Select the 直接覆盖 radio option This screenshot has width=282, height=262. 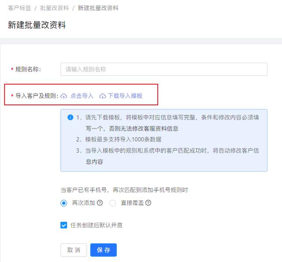point(113,203)
